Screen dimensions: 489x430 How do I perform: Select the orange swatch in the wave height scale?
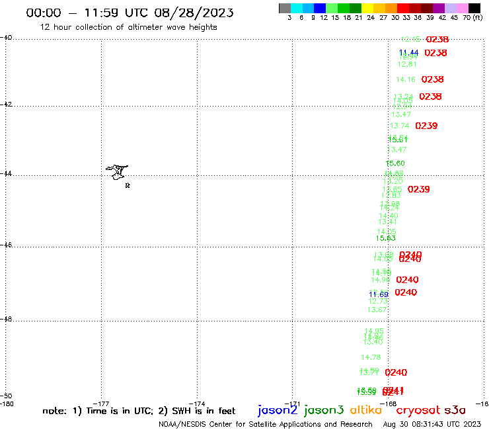(391, 8)
